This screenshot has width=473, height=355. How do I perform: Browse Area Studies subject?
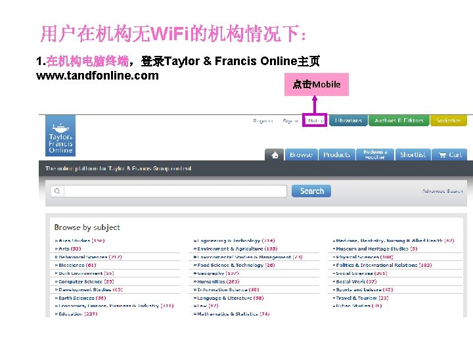(x=79, y=241)
